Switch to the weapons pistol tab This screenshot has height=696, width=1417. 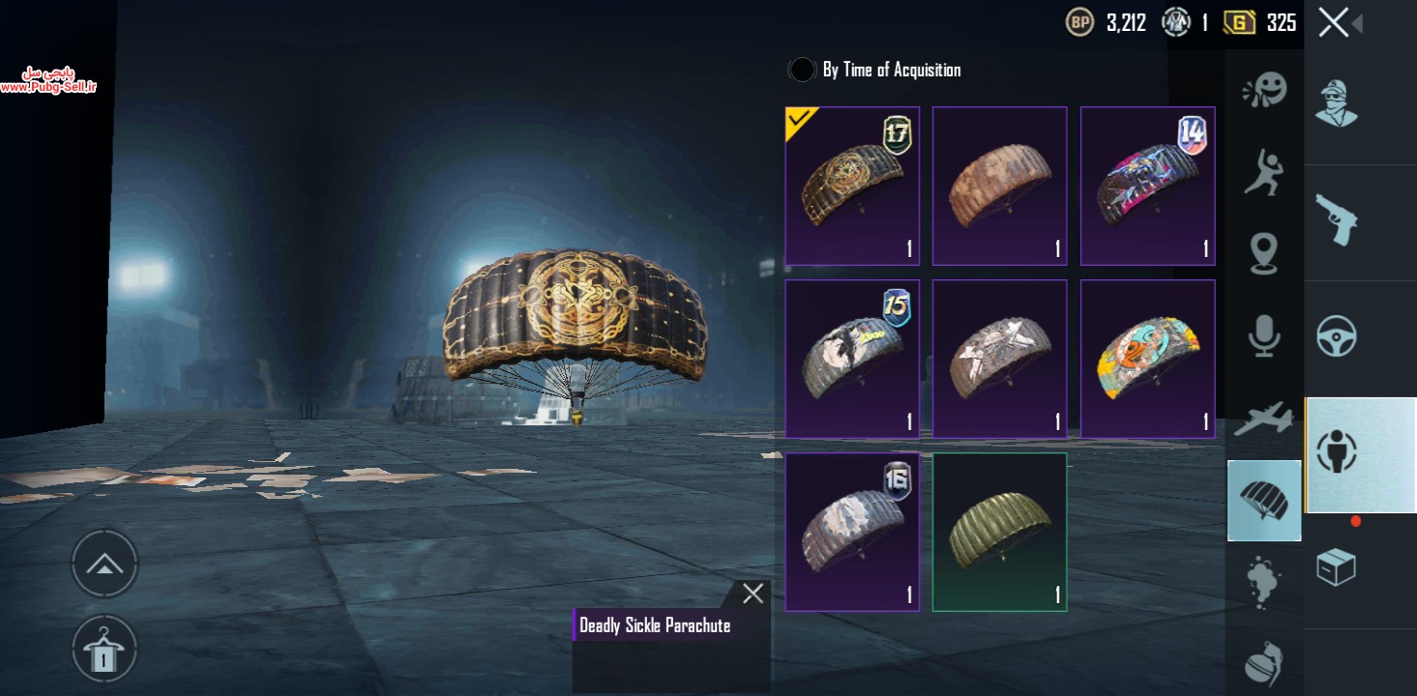[x=1337, y=219]
